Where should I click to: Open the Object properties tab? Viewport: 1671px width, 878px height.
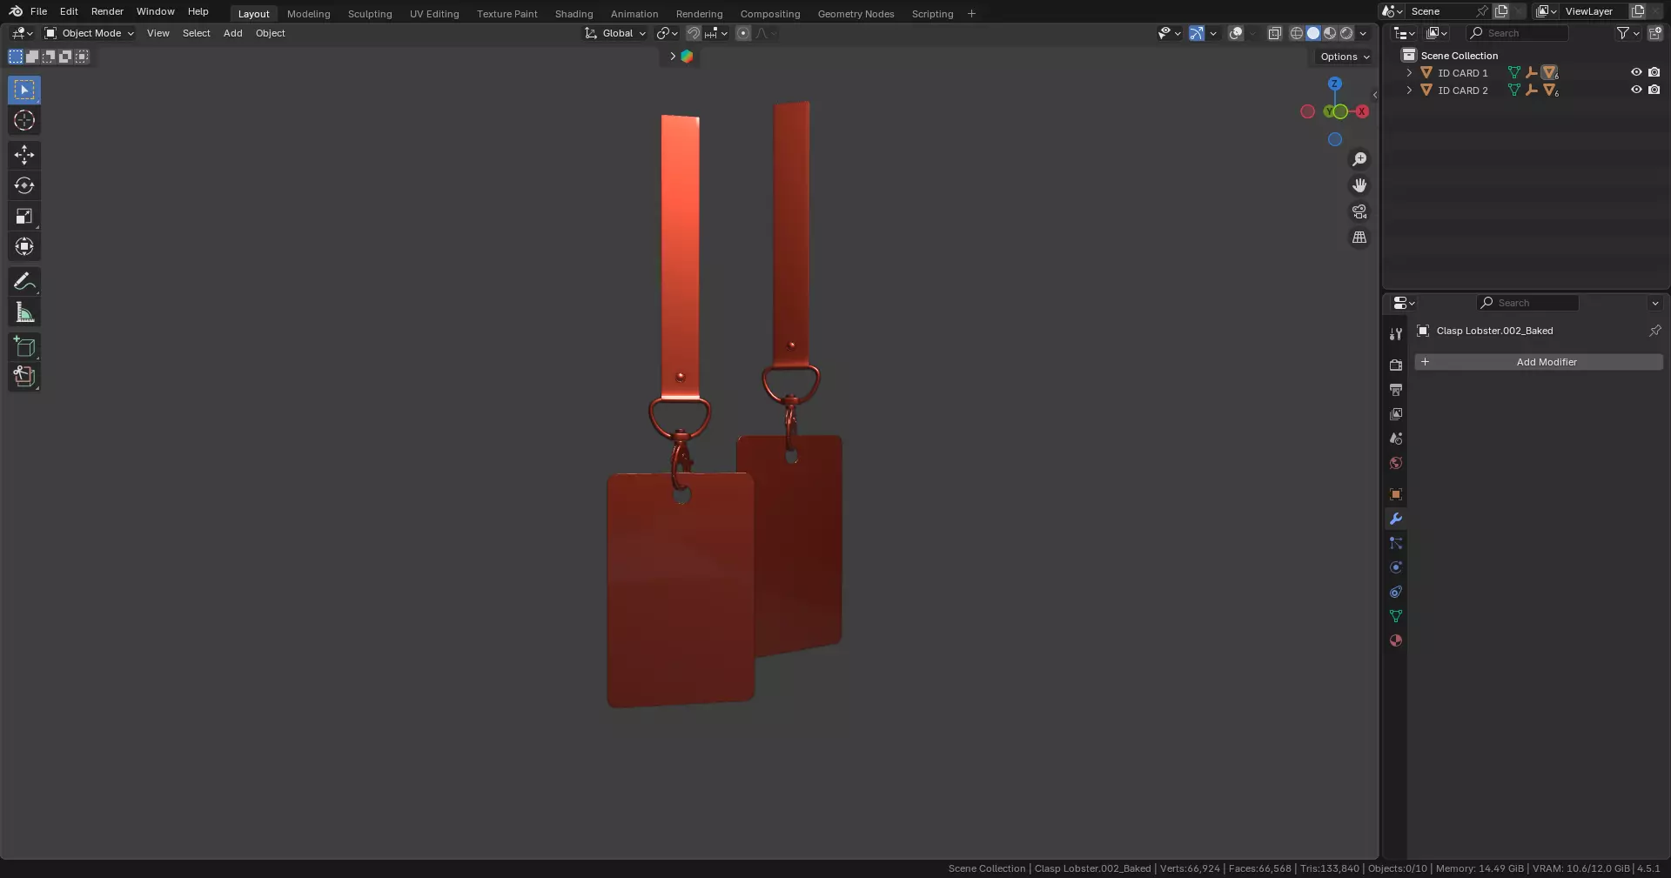point(1396,494)
